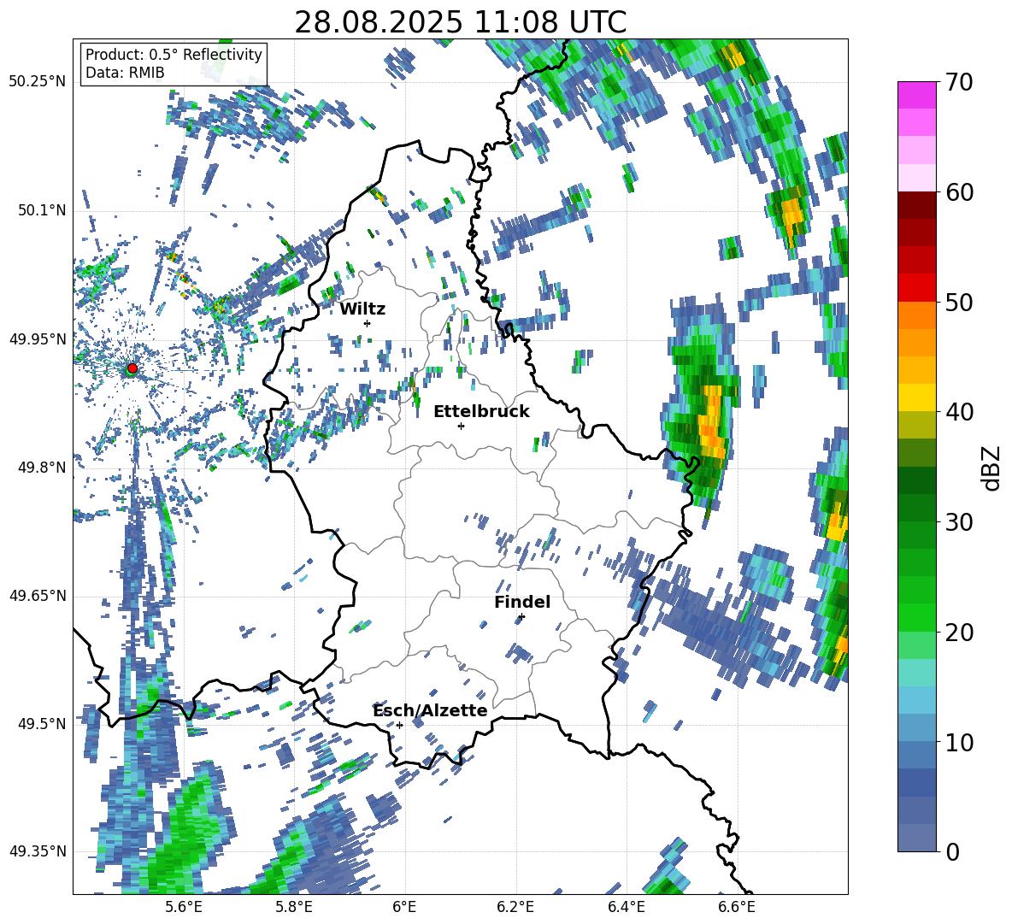Click the 6°E longitude label

(x=404, y=907)
